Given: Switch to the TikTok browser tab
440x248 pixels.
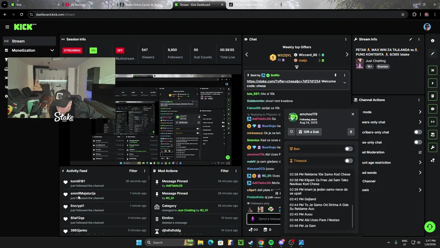Looking at the screenshot, I should coord(253,4).
